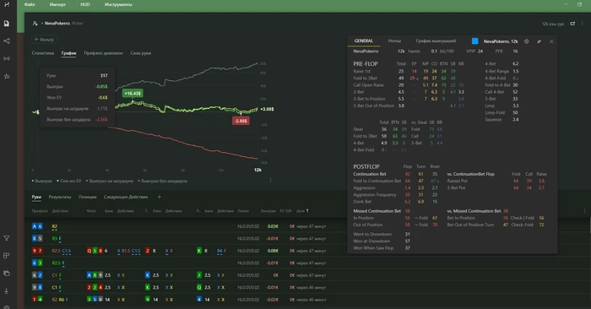Image resolution: width=591 pixels, height=309 pixels.
Task: Open the three-dot menu at top right
Action: click(583, 24)
